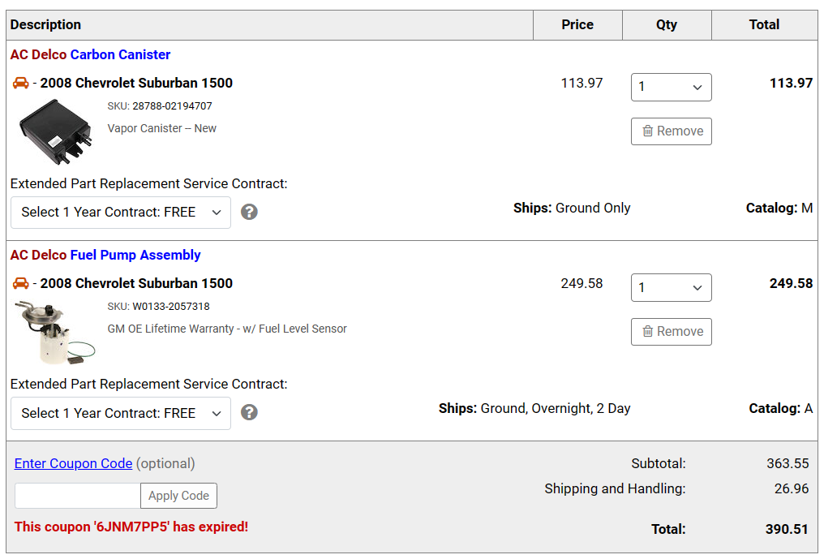View the Fuel Pump Assembly product thumbnail
Screen dimensions: 824x559
point(54,333)
